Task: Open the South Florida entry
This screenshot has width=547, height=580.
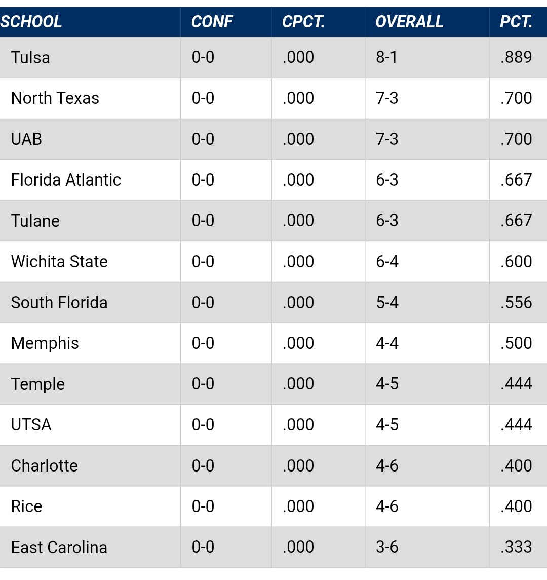Action: (59, 303)
